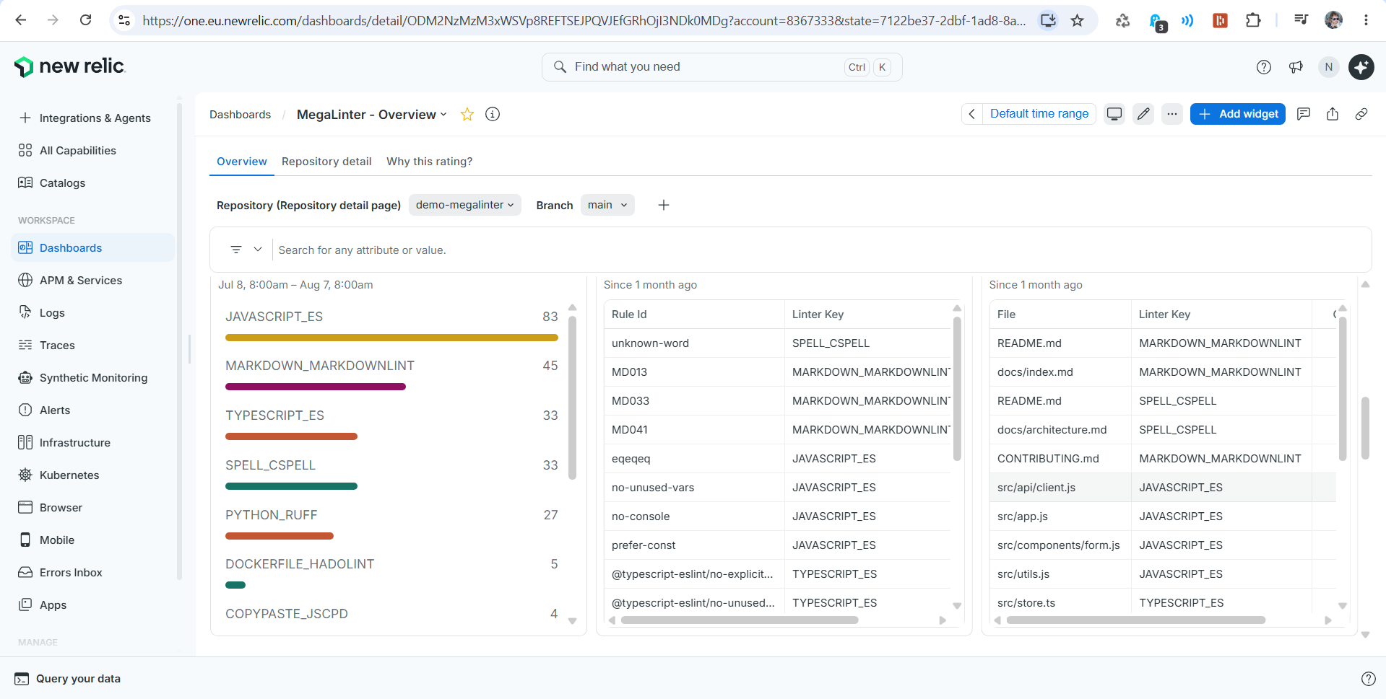The height and width of the screenshot is (699, 1386).
Task: Bookmark this page in the browser
Action: (1078, 20)
